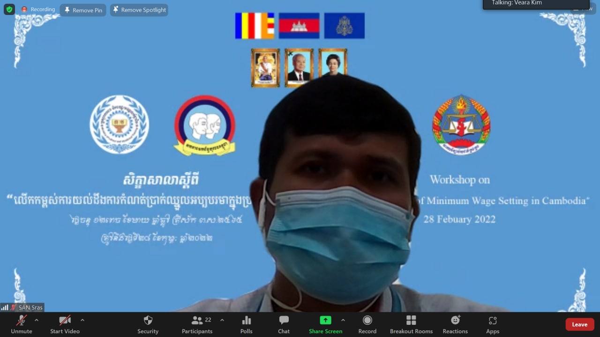Open Breakout Rooms
The height and width of the screenshot is (337, 600).
point(411,324)
